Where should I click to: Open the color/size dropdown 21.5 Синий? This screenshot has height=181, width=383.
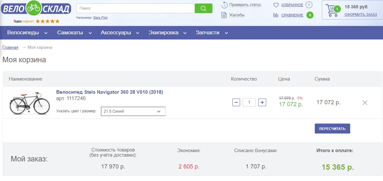pos(133,111)
